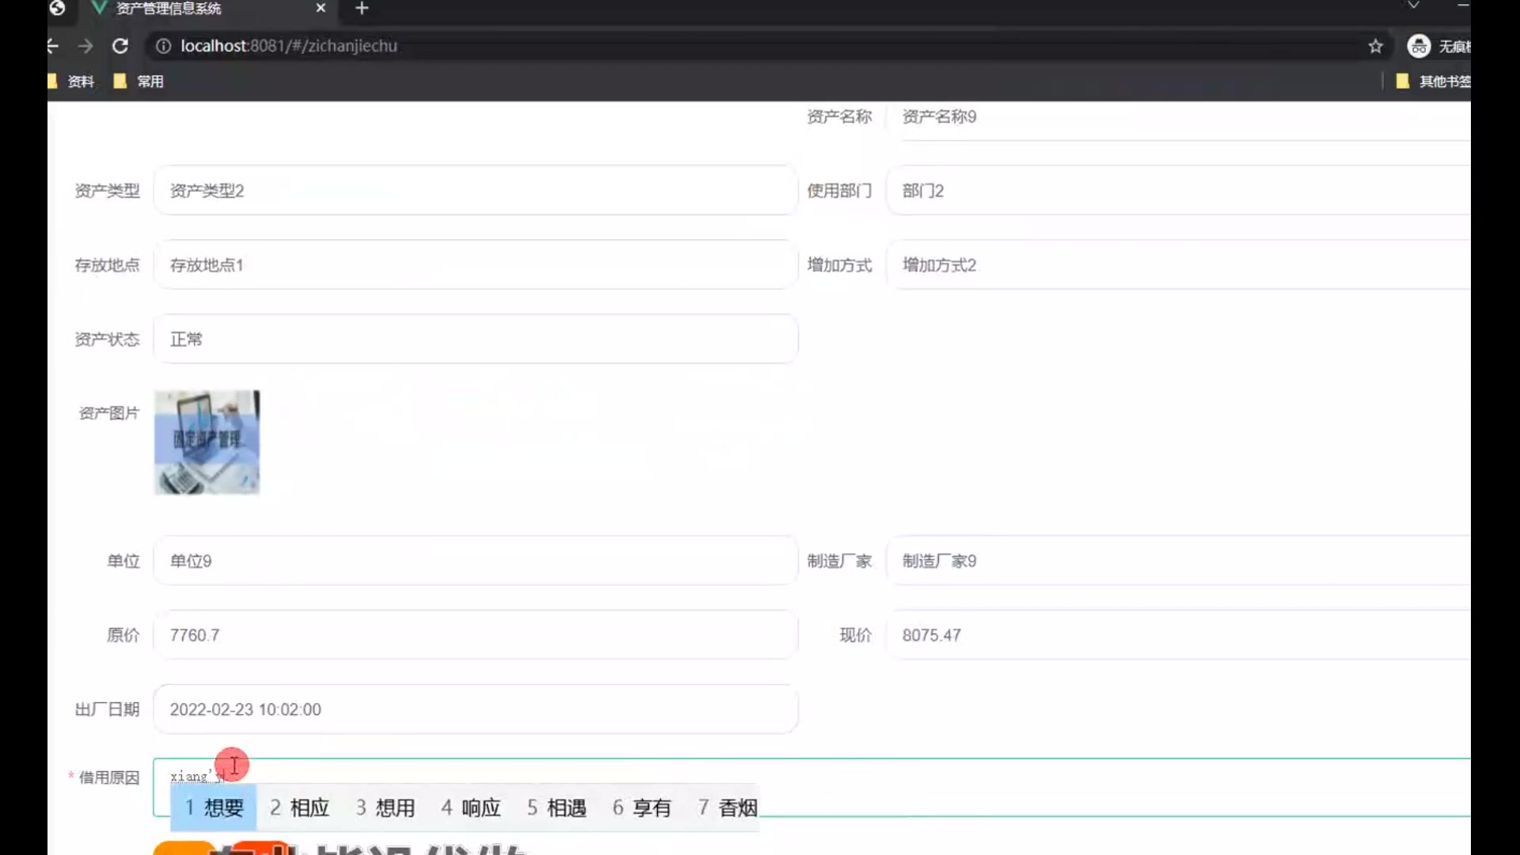Open a new browser tab

click(362, 9)
